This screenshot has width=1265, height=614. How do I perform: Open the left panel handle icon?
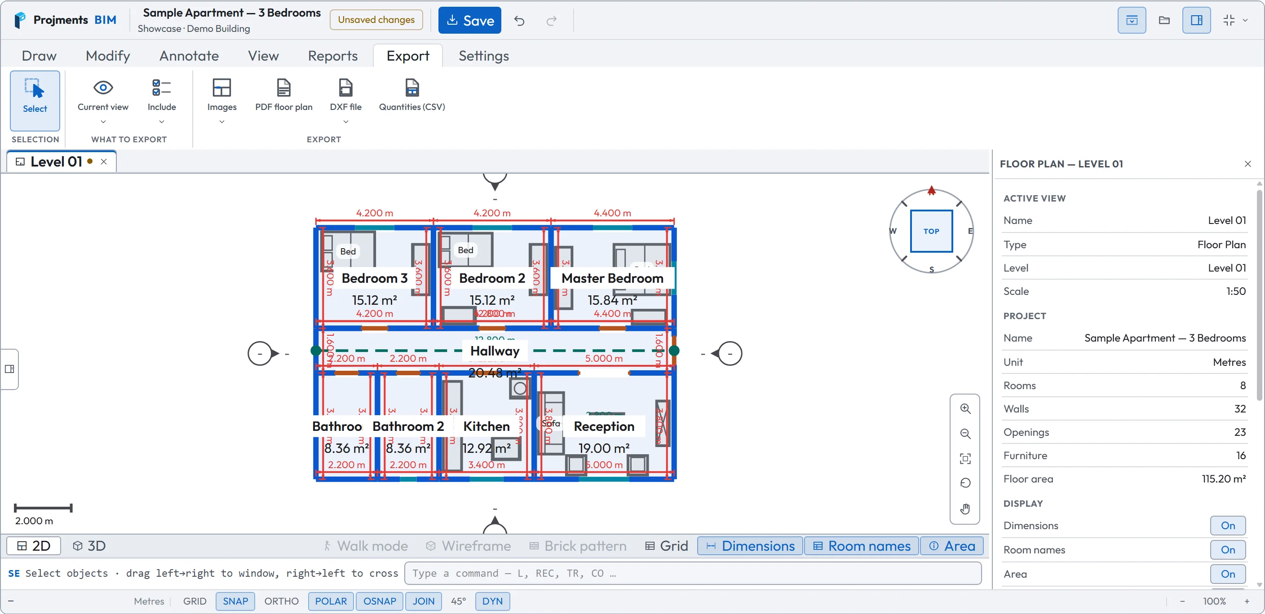9,369
